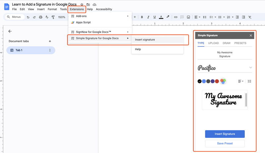Click the Insert link icon
The image size is (265, 153).
[x=176, y=17]
